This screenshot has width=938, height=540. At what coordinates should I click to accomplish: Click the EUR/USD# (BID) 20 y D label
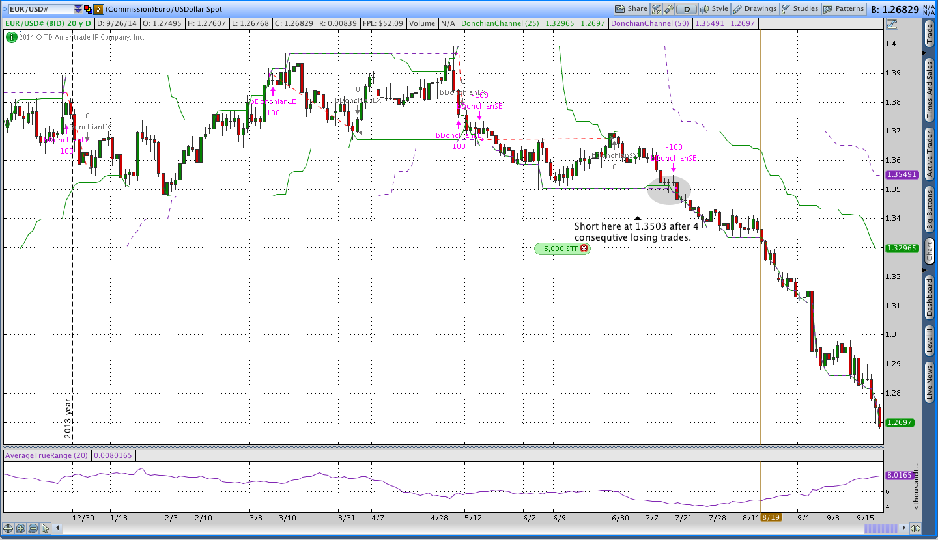[x=48, y=23]
